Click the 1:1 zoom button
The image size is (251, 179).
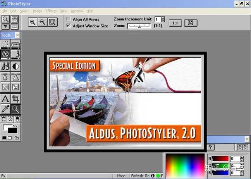click(x=175, y=23)
